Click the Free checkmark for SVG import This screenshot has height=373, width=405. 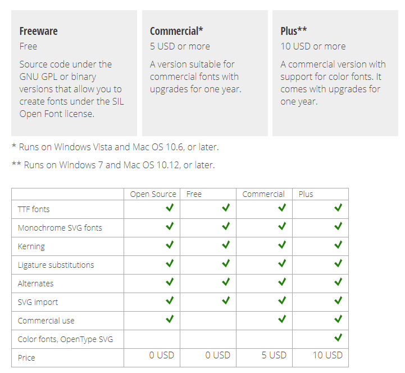tap(226, 301)
